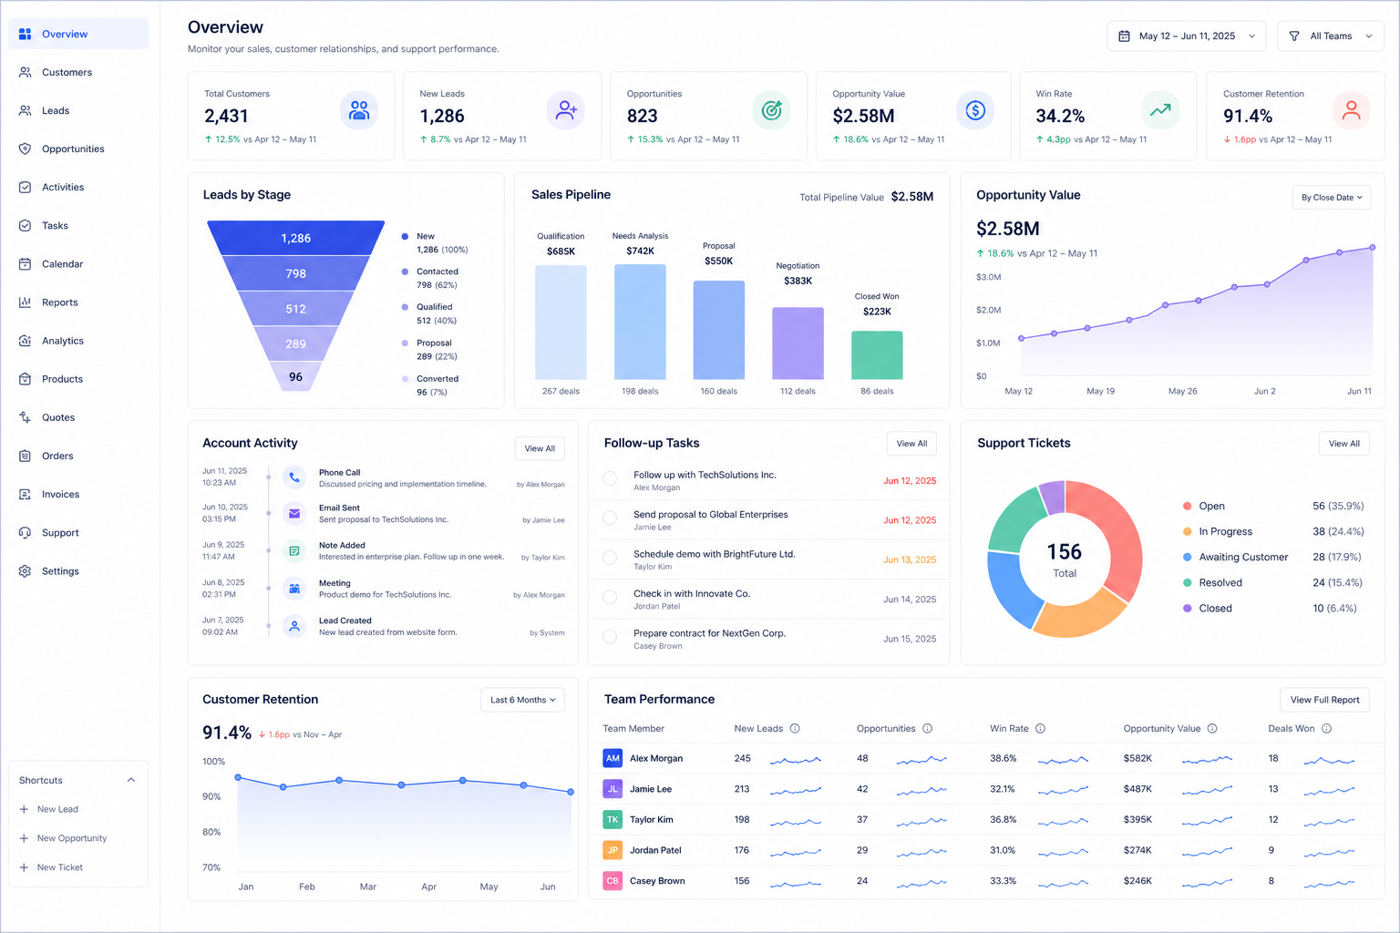1400x933 pixels.
Task: Click the Opportunities target icon
Action: (x=771, y=110)
